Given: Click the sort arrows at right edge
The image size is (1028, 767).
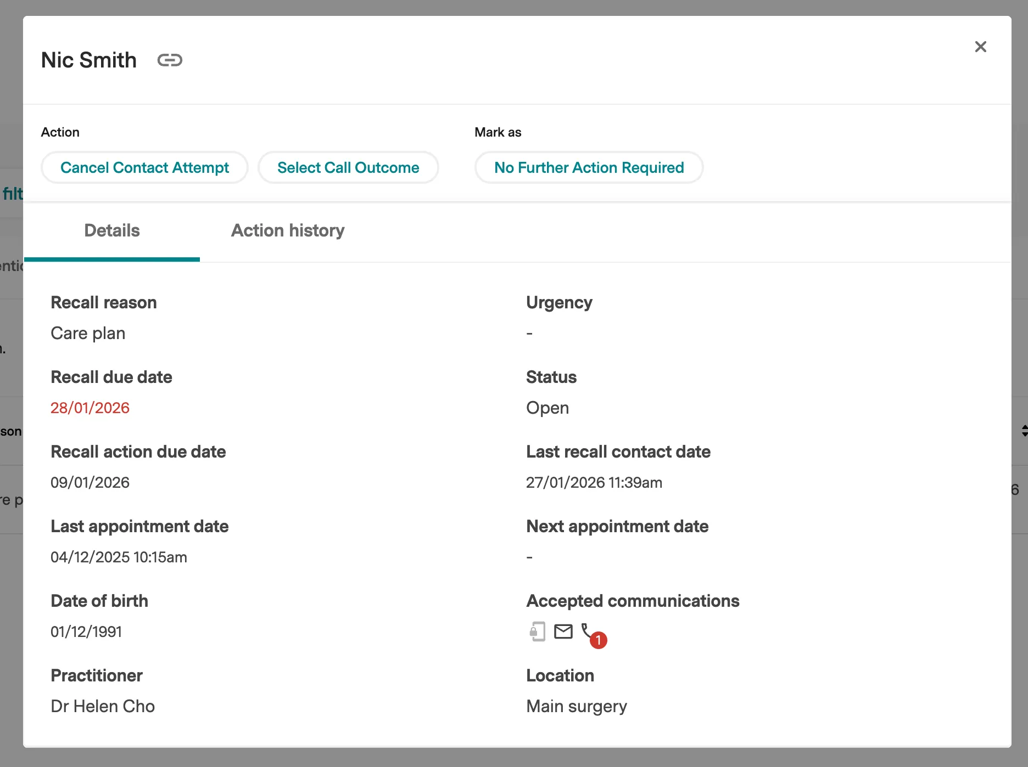Looking at the screenshot, I should click(1024, 431).
